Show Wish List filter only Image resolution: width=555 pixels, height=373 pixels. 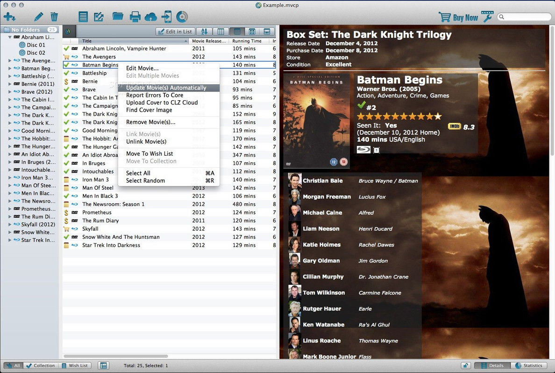[74, 366]
